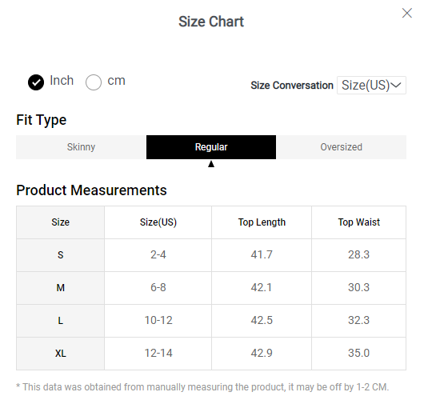Click the Size column header
Screen dimensions: 424x408
(60, 222)
